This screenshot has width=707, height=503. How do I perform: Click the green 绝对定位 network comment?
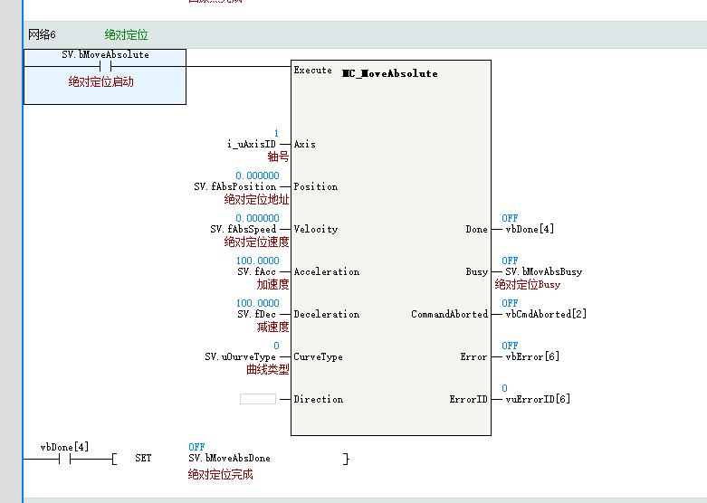pyautogui.click(x=126, y=35)
